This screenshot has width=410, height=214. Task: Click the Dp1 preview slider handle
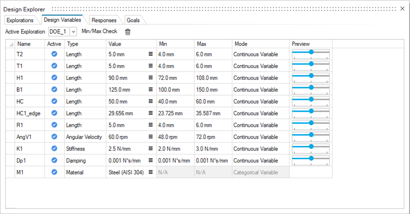311,159
